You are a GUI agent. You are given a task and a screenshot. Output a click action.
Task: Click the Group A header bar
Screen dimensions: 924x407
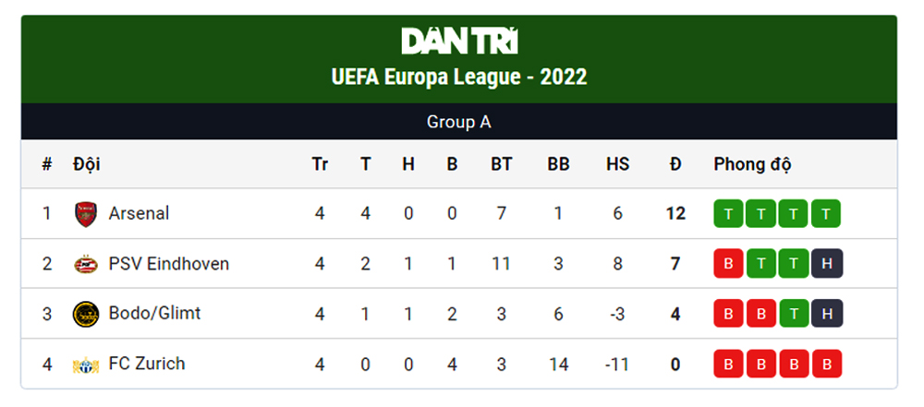(459, 122)
